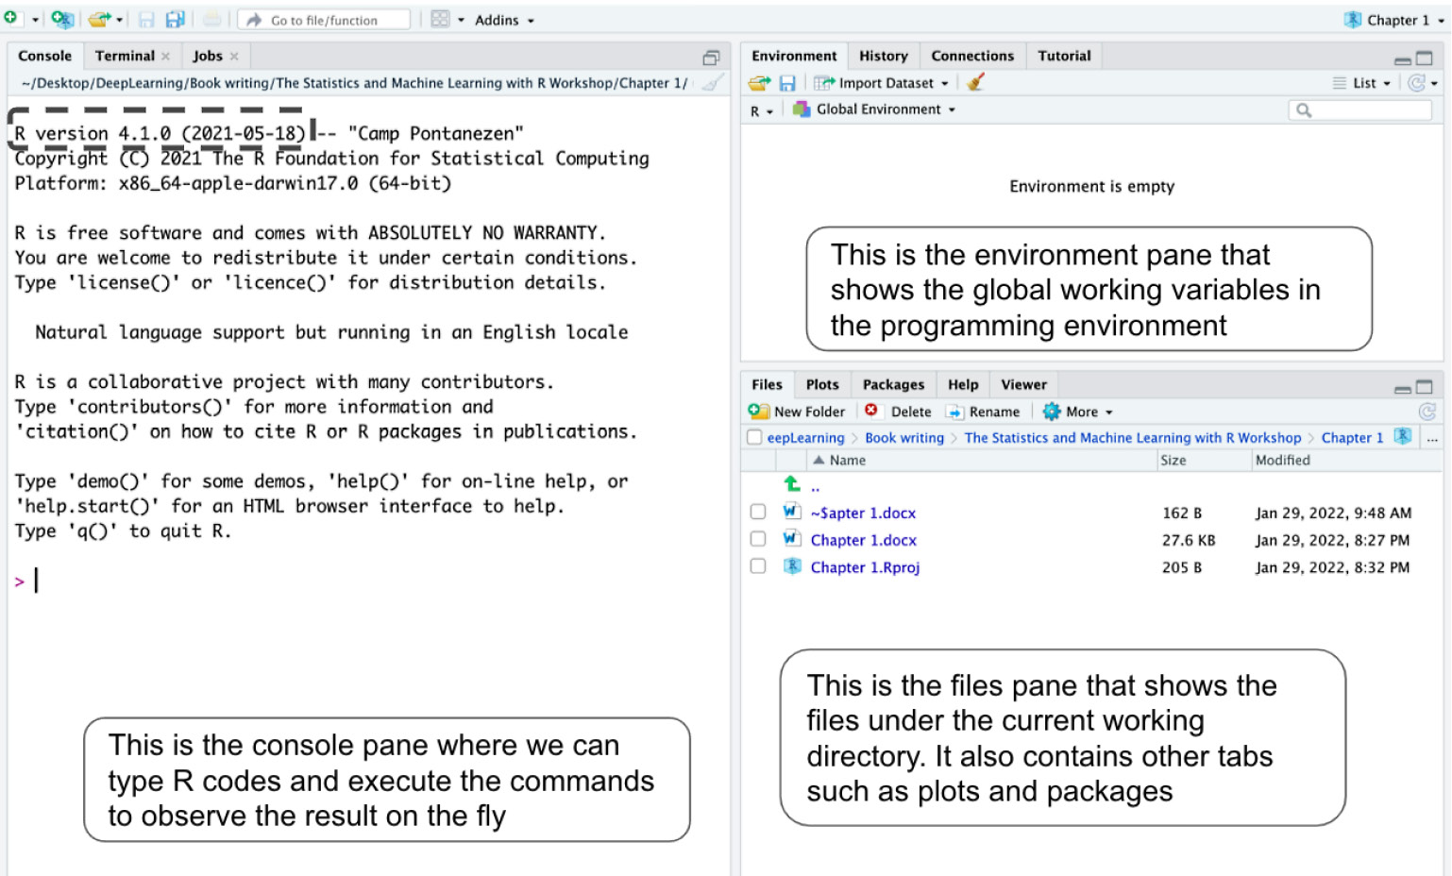Check the ~$apter 1.docx checkbox
1452x876 pixels.
757,512
